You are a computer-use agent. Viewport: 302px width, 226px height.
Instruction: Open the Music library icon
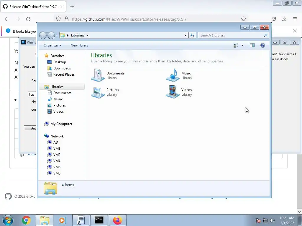coord(173,75)
